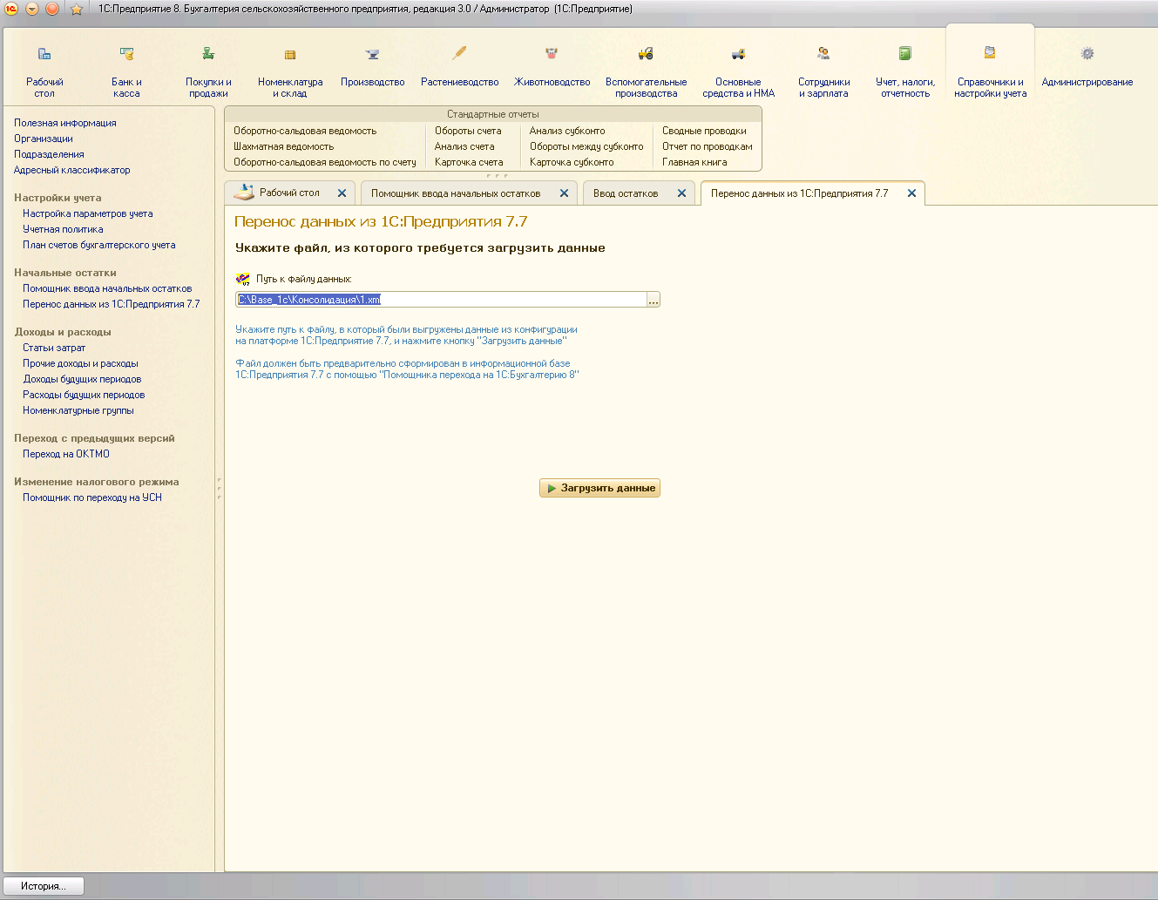The width and height of the screenshot is (1158, 900).
Task: Open Шахматная ведомость report
Action: click(x=283, y=146)
